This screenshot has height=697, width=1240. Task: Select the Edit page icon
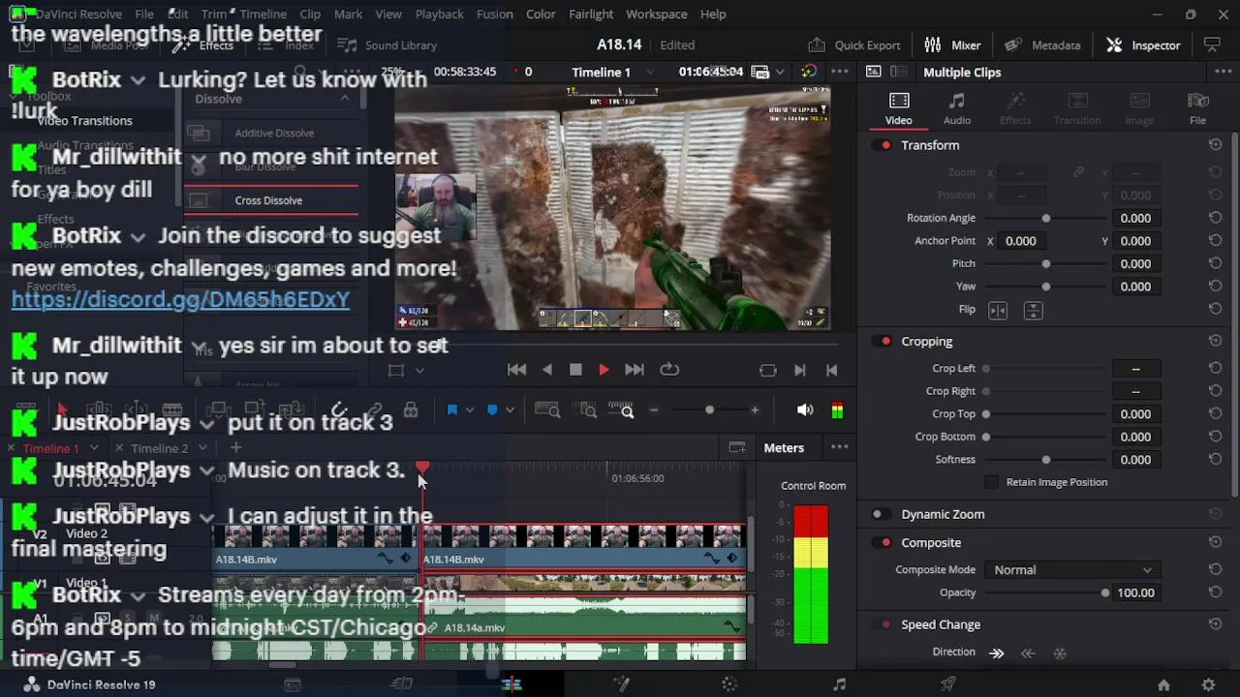(x=511, y=684)
